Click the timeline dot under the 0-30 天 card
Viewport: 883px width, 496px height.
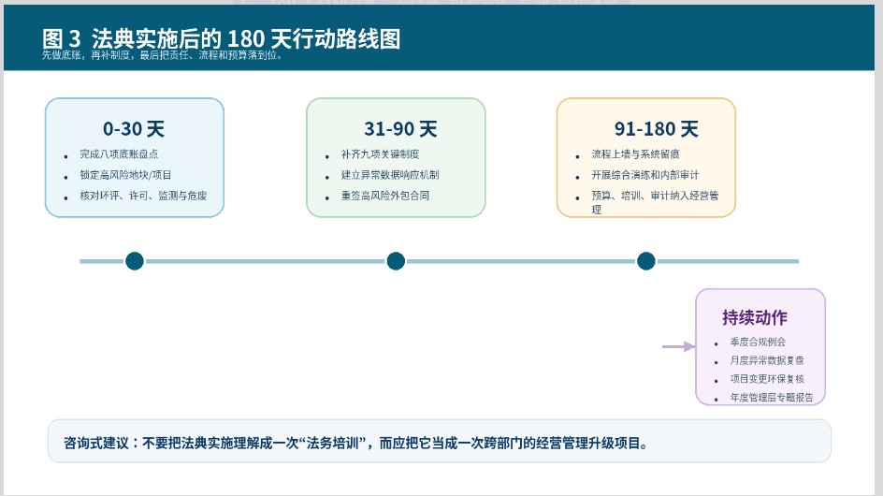[x=135, y=261]
